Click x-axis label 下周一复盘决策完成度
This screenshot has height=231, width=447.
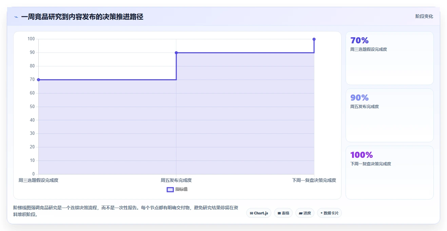click(314, 181)
